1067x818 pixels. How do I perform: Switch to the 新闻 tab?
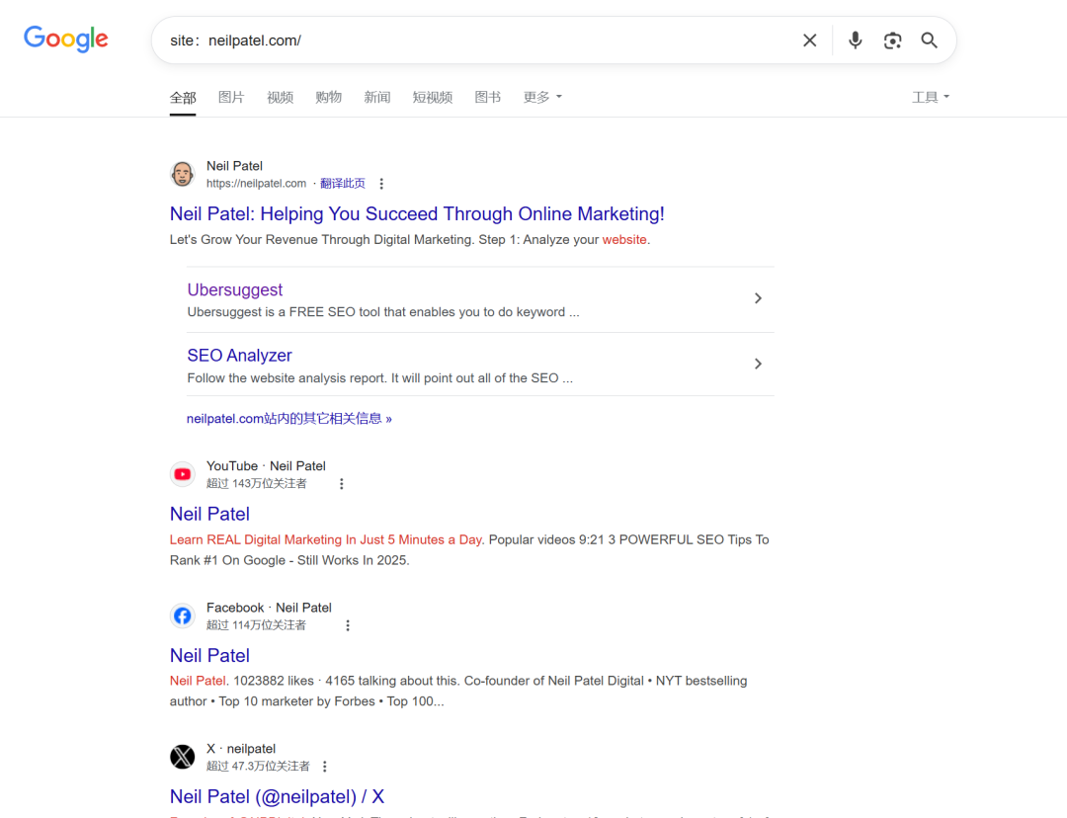(x=377, y=98)
